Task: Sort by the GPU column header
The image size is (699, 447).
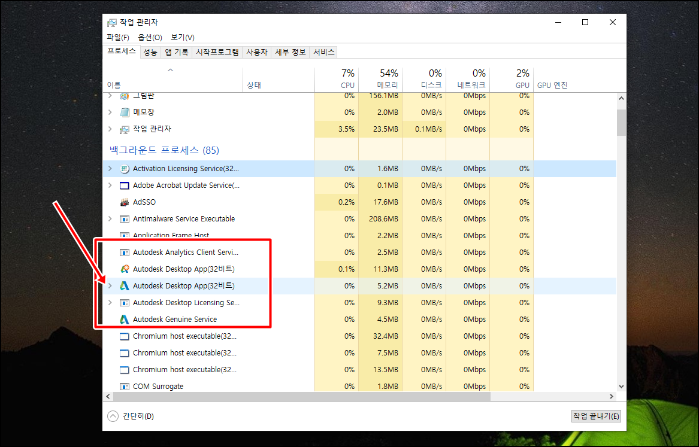Action: point(512,80)
